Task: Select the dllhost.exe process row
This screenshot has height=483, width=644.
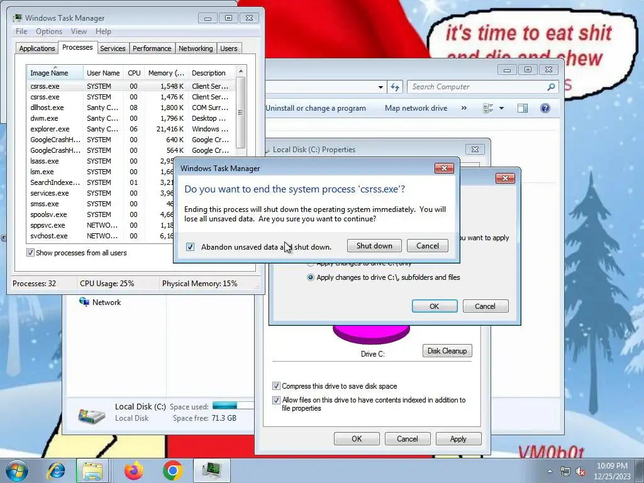Action: click(131, 108)
